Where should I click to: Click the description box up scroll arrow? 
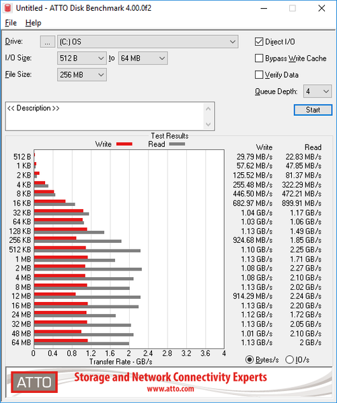coord(209,109)
